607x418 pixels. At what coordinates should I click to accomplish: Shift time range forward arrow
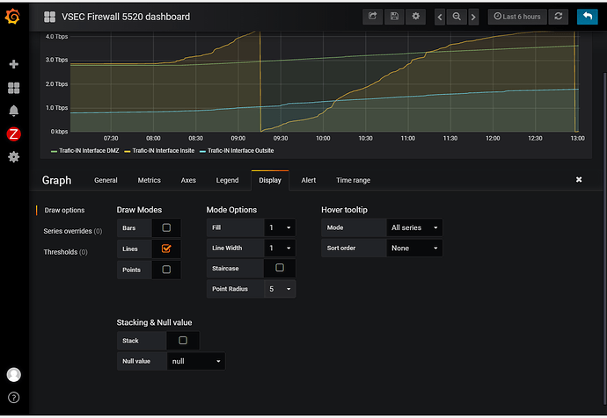(473, 17)
